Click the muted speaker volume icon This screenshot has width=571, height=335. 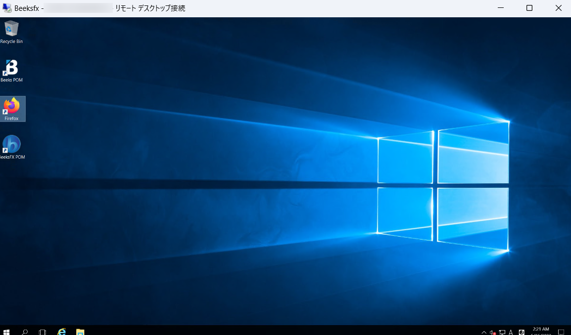click(x=493, y=332)
